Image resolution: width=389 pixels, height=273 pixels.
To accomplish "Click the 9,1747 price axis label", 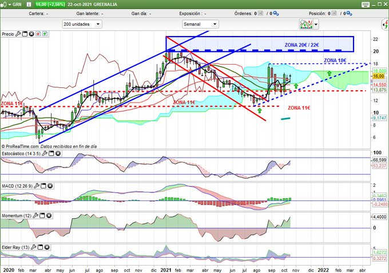I will click(x=380, y=118).
